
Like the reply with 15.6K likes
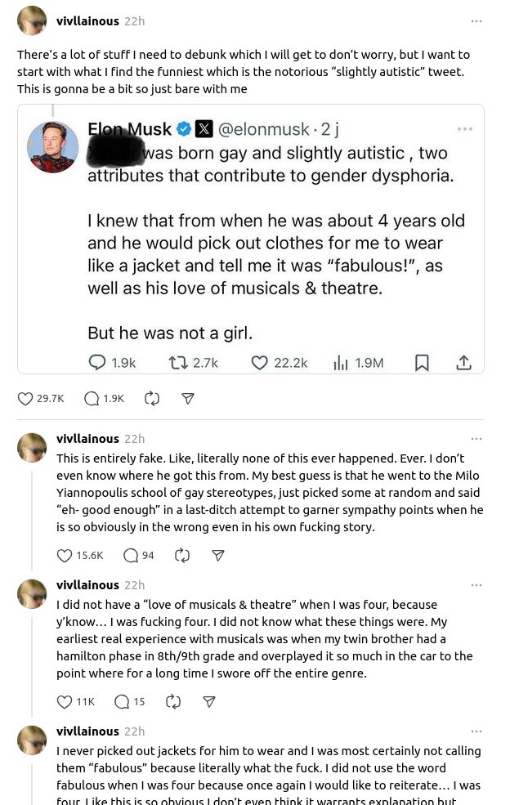click(x=65, y=555)
